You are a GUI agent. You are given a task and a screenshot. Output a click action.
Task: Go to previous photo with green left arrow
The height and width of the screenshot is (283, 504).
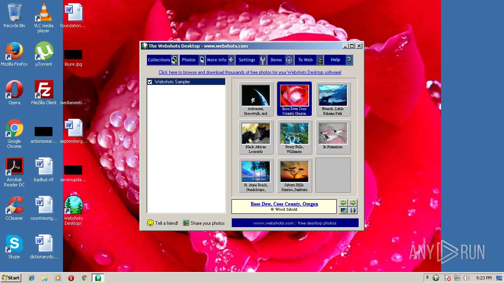[x=343, y=203]
